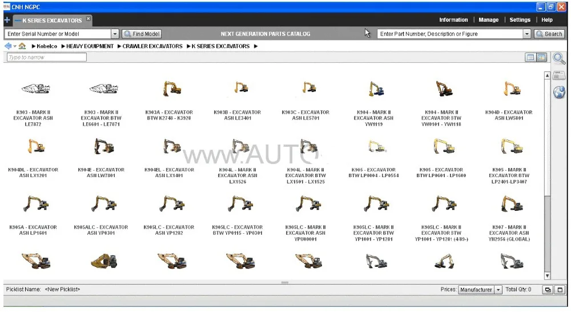Focus the Type to narrow filter field
571x312 pixels.
click(x=47, y=57)
